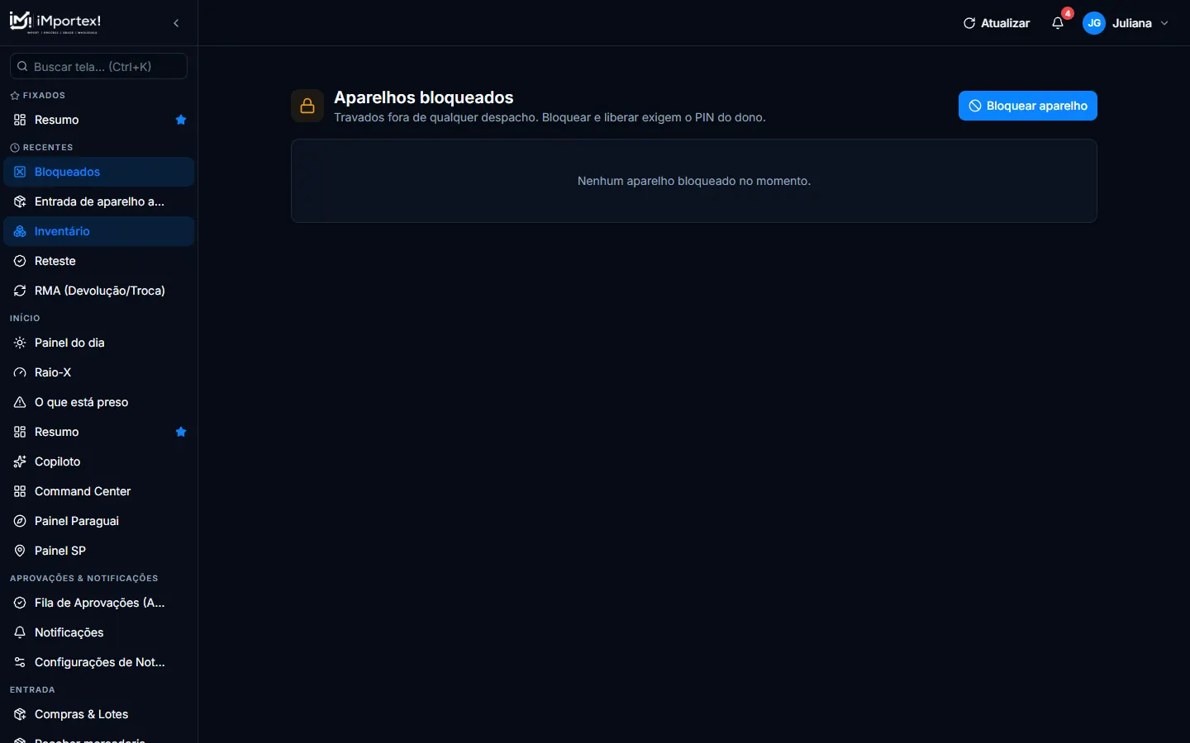The image size is (1190, 743).
Task: Open the Painel SP location pin icon
Action: pyautogui.click(x=20, y=551)
